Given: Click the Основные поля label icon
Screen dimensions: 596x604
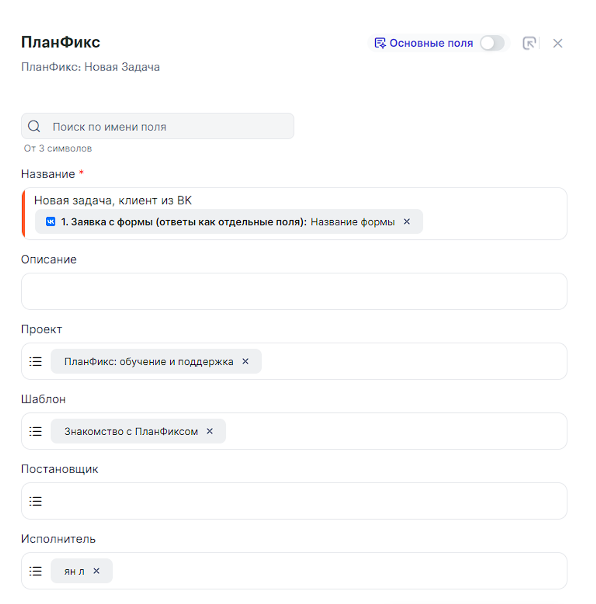Looking at the screenshot, I should pyautogui.click(x=380, y=43).
